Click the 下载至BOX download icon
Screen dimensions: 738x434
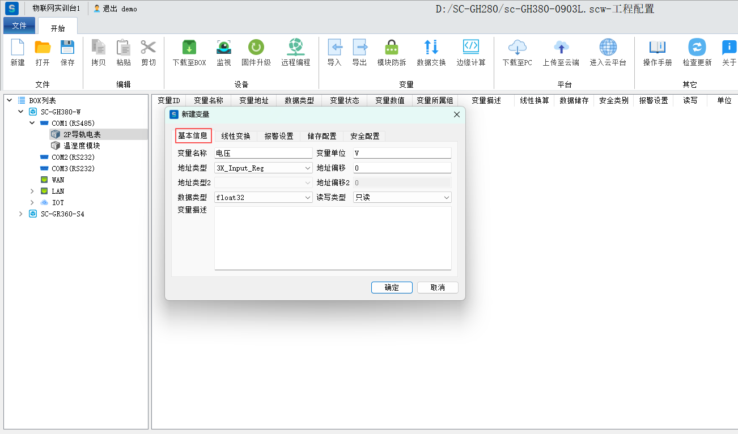(x=189, y=48)
